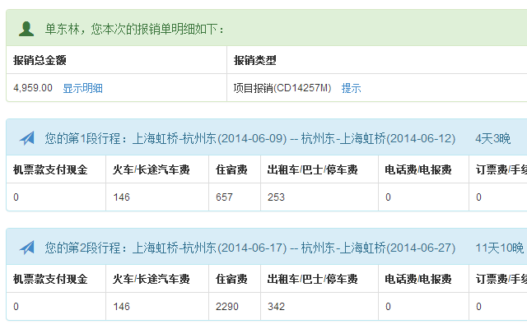Click the green user avatar icon
Screen dimensions: 527x329
point(26,29)
